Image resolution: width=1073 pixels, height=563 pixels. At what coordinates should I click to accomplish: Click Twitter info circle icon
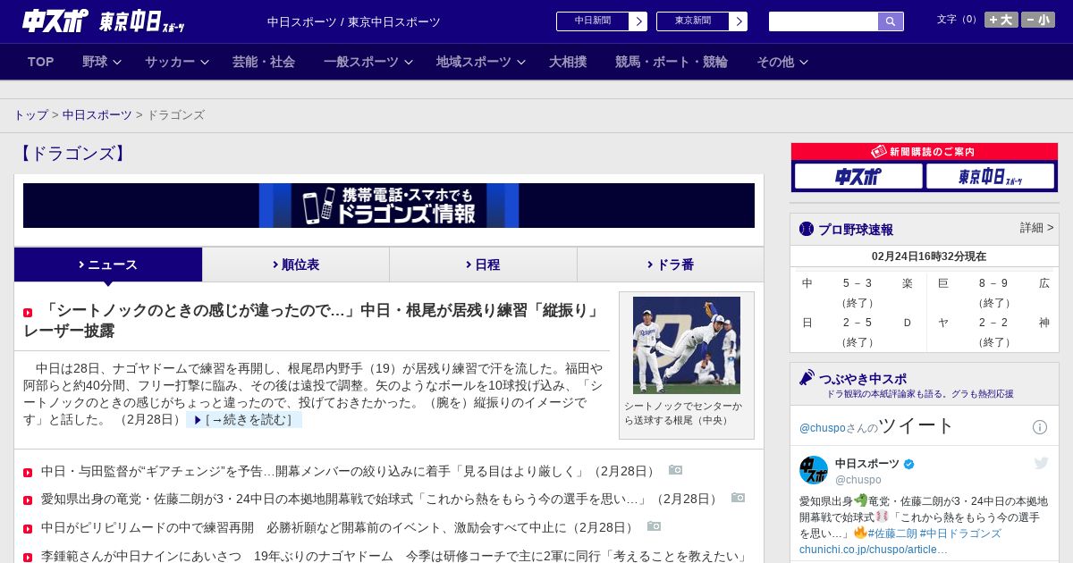1040,427
